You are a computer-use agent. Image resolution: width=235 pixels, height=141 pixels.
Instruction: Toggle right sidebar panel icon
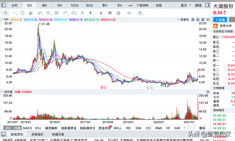(x=207, y=5)
